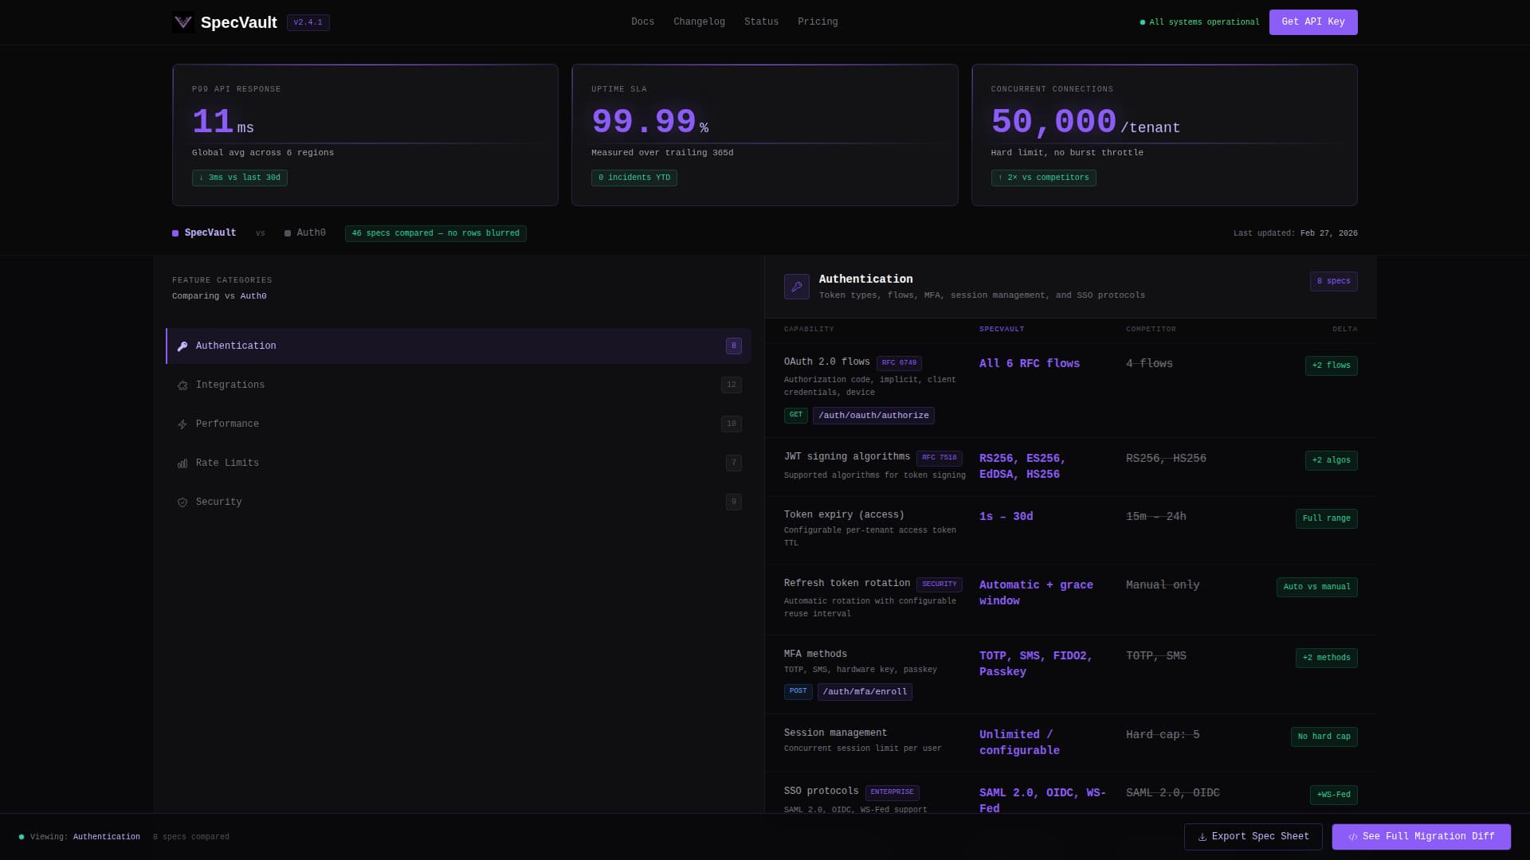The height and width of the screenshot is (860, 1530).
Task: Click the Integrations puzzle icon
Action: point(182,385)
